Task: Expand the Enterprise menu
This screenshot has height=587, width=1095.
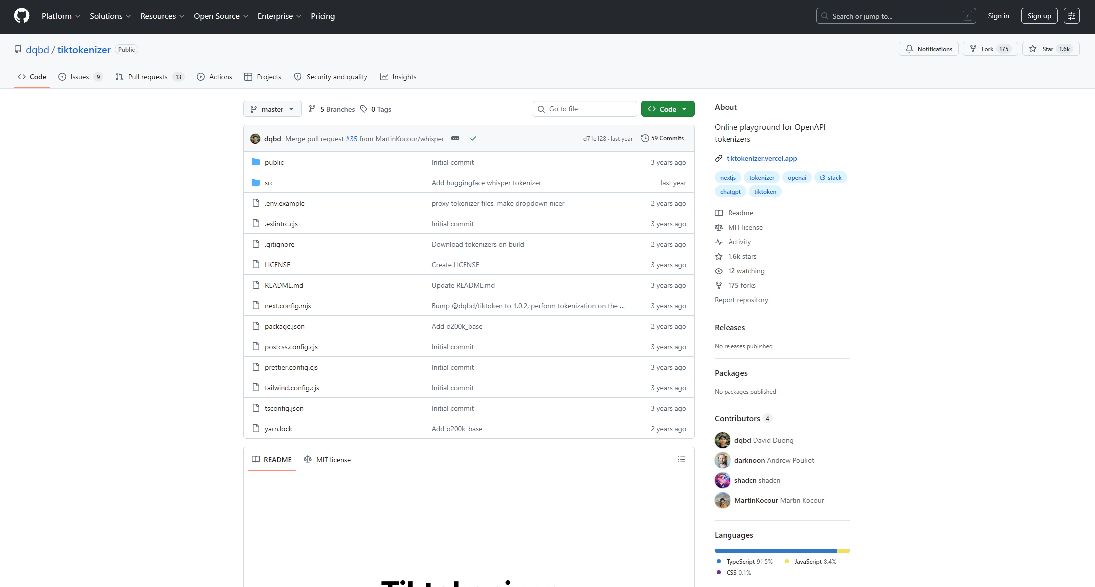Action: [x=279, y=16]
